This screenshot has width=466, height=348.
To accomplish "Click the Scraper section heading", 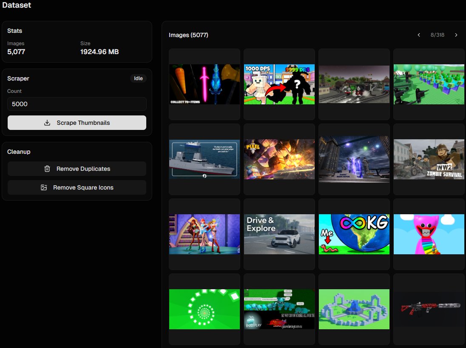I will tap(18, 79).
